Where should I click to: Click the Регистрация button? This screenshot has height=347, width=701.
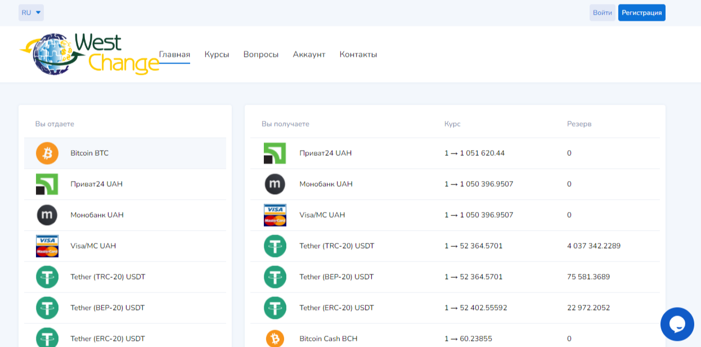pyautogui.click(x=641, y=12)
